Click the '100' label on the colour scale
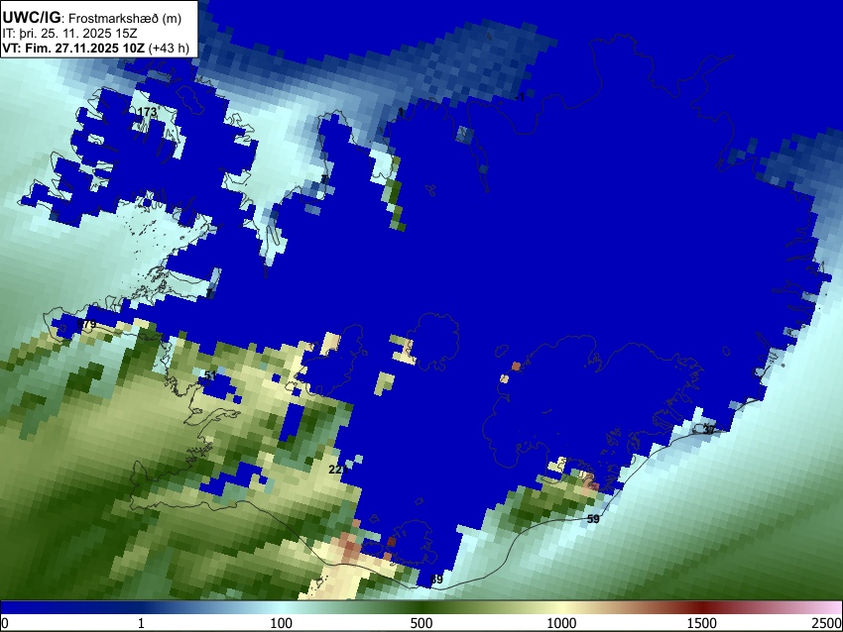The width and height of the screenshot is (843, 632). 282,623
